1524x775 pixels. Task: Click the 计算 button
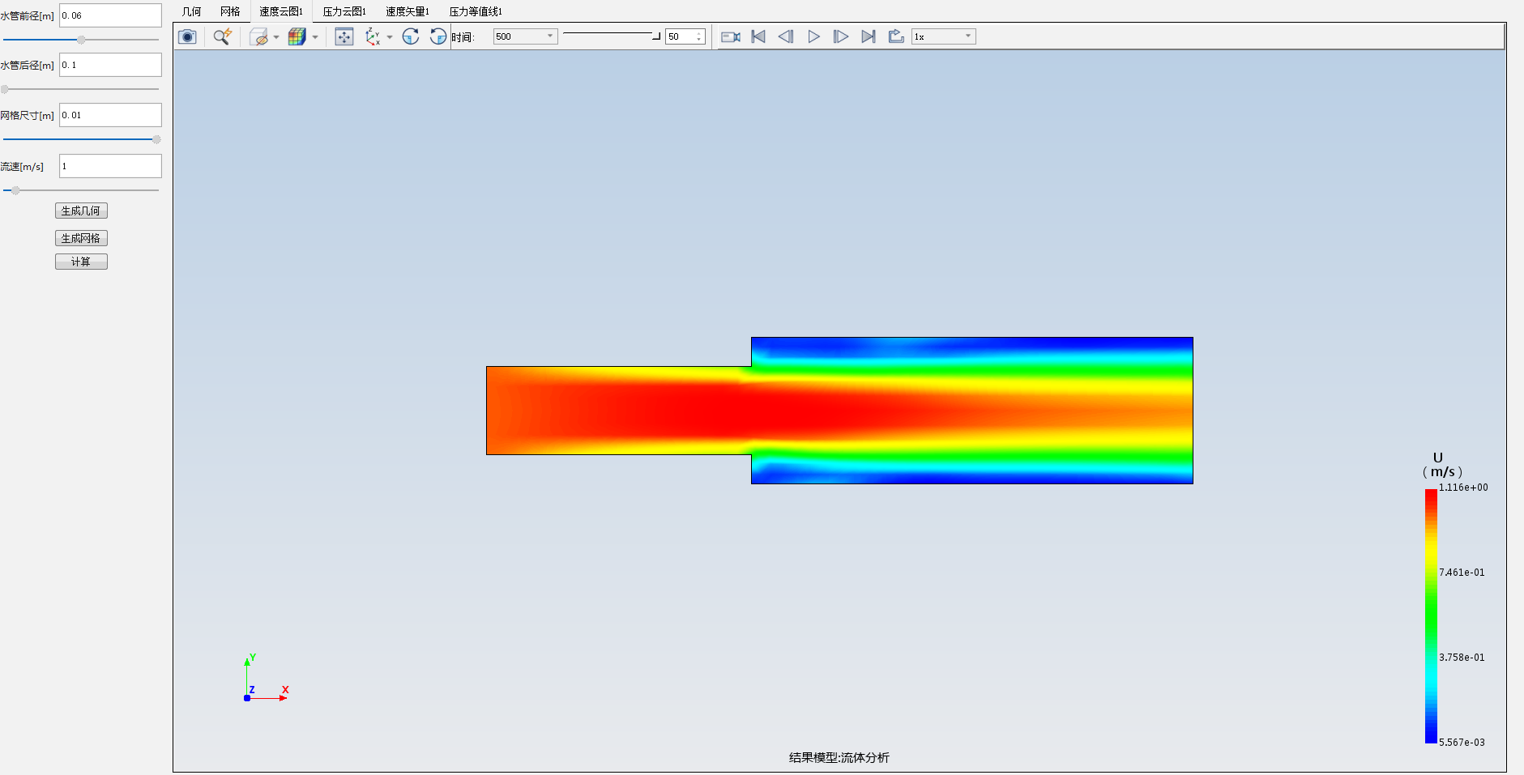[x=81, y=262]
